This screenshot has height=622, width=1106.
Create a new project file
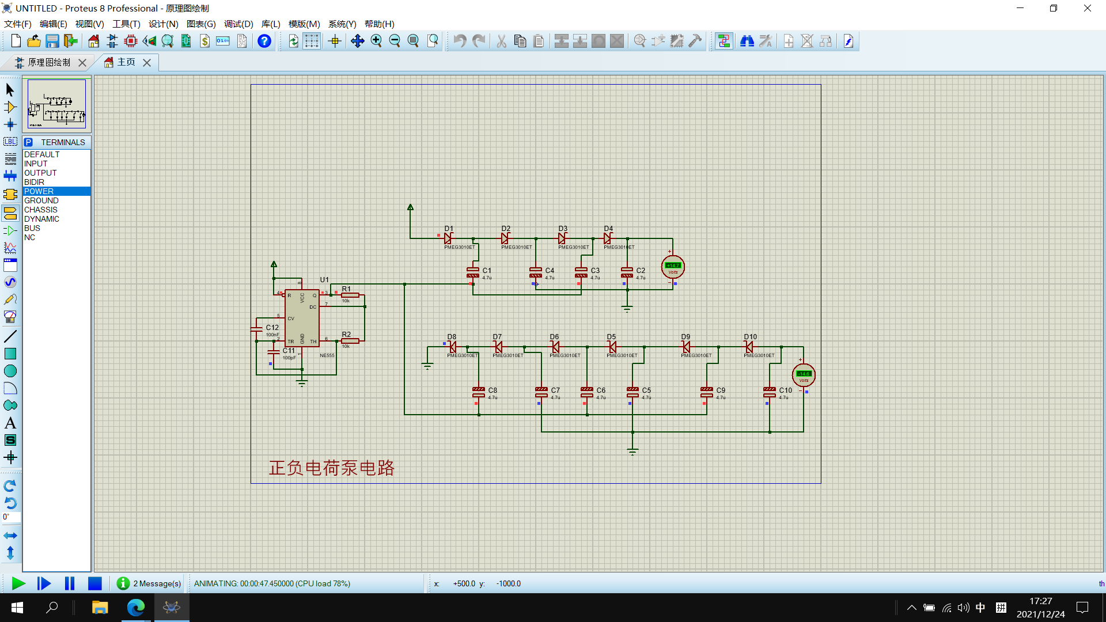coord(16,41)
